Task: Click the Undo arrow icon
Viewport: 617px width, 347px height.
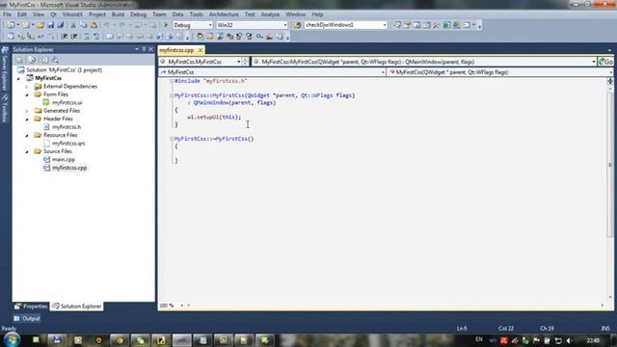Action: 107,25
